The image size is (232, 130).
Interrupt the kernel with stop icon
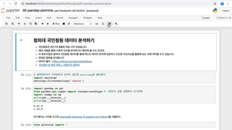click(x=64, y=24)
